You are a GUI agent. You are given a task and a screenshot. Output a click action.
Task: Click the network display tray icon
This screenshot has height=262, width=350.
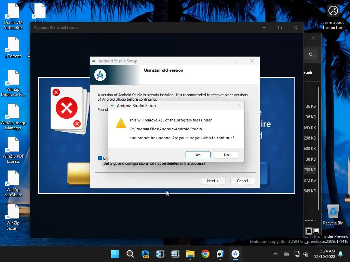tap(297, 254)
